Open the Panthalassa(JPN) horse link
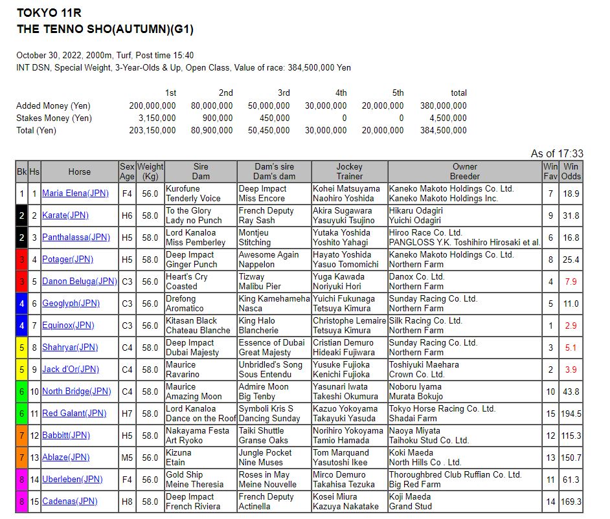Viewport: 610px width, 519px height. (x=76, y=237)
